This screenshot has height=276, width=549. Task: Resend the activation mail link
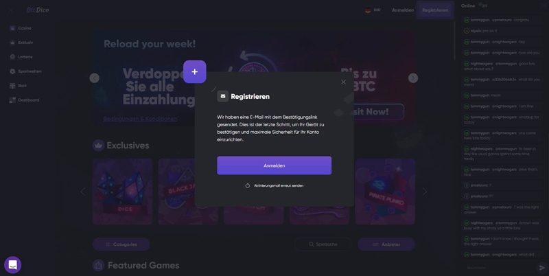click(x=274, y=185)
